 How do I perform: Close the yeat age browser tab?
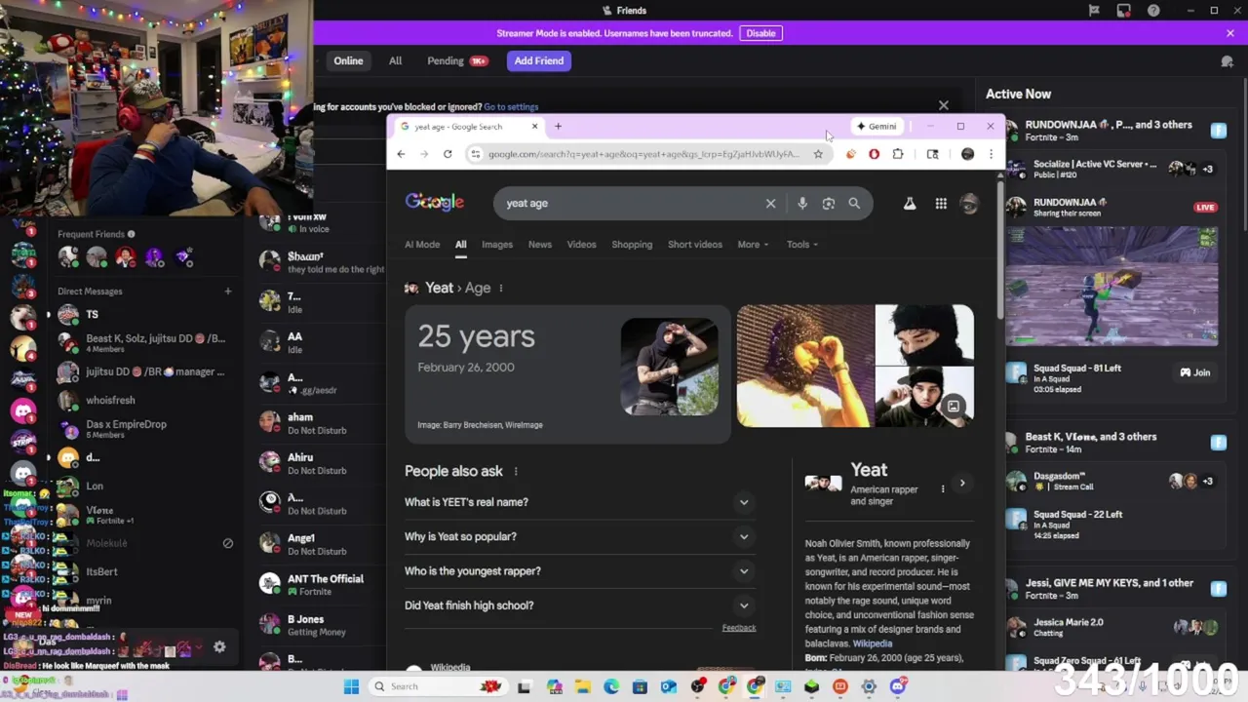534,126
